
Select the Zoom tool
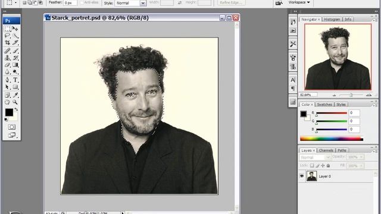coord(15,102)
